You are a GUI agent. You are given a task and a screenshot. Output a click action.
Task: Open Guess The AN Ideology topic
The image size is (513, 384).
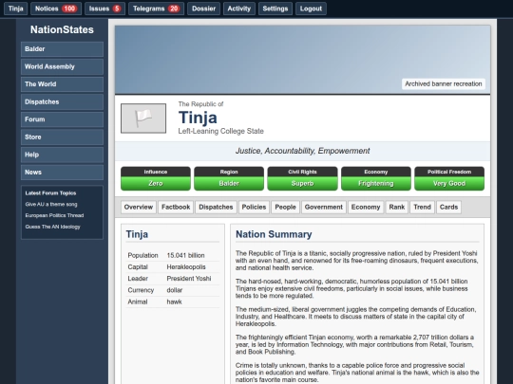[x=52, y=227]
